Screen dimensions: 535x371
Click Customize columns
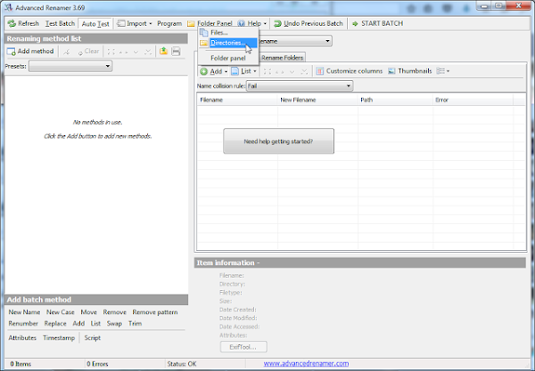click(x=350, y=71)
